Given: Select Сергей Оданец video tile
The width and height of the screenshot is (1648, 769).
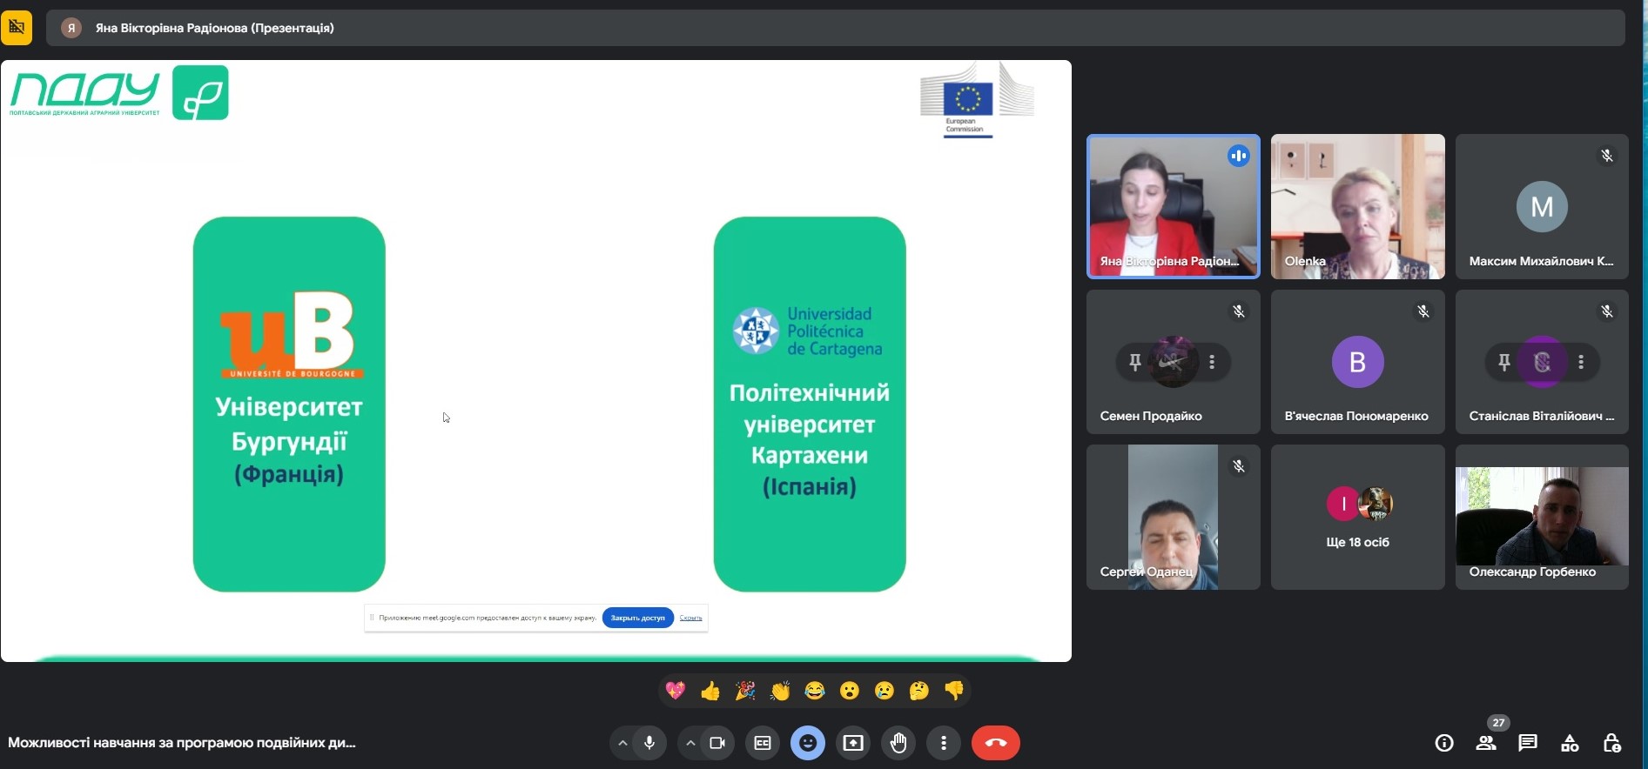Looking at the screenshot, I should click(1174, 518).
